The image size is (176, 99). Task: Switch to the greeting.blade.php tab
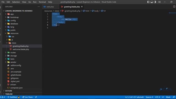pos(72,7)
